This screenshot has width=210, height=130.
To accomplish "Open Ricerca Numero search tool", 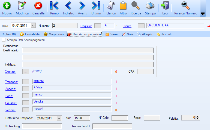I will click(185, 6).
